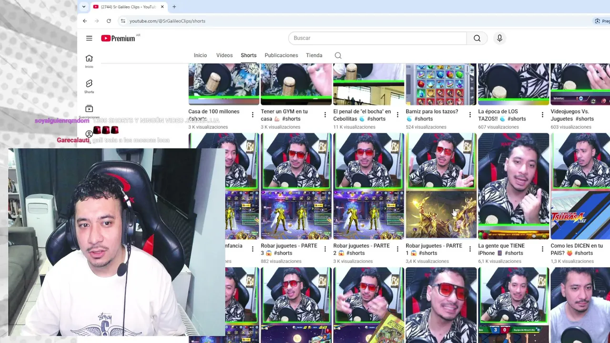Open the "Robar juguetes - PARTE 1" title
The width and height of the screenshot is (610, 343).
pos(434,249)
